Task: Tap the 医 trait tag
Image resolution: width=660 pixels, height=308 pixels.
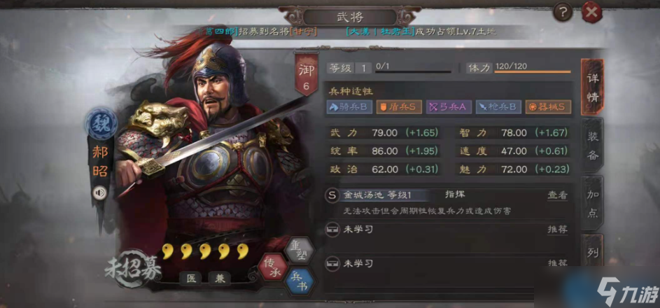Action: (192, 278)
